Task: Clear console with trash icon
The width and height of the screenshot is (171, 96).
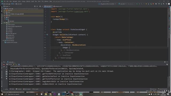Action: [6, 78]
